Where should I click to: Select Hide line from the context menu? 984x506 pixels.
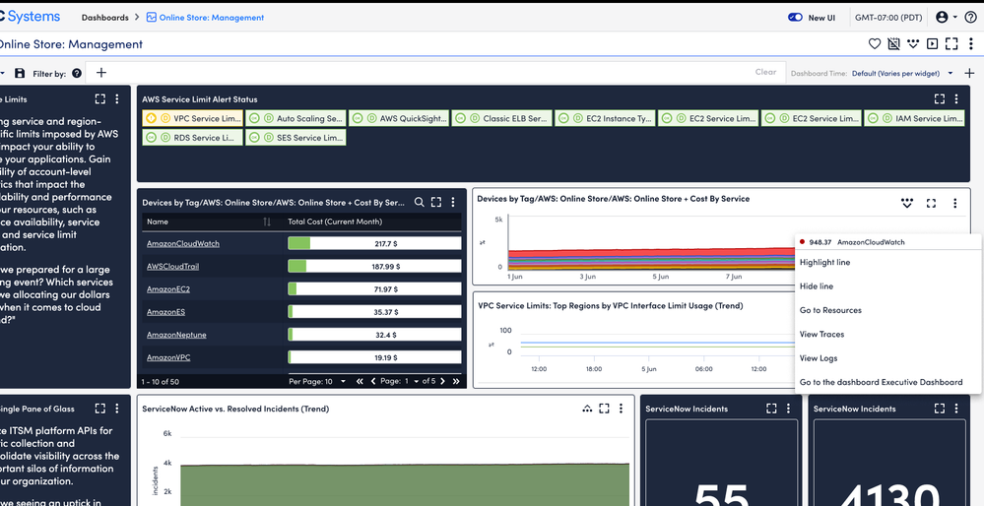[x=817, y=286]
